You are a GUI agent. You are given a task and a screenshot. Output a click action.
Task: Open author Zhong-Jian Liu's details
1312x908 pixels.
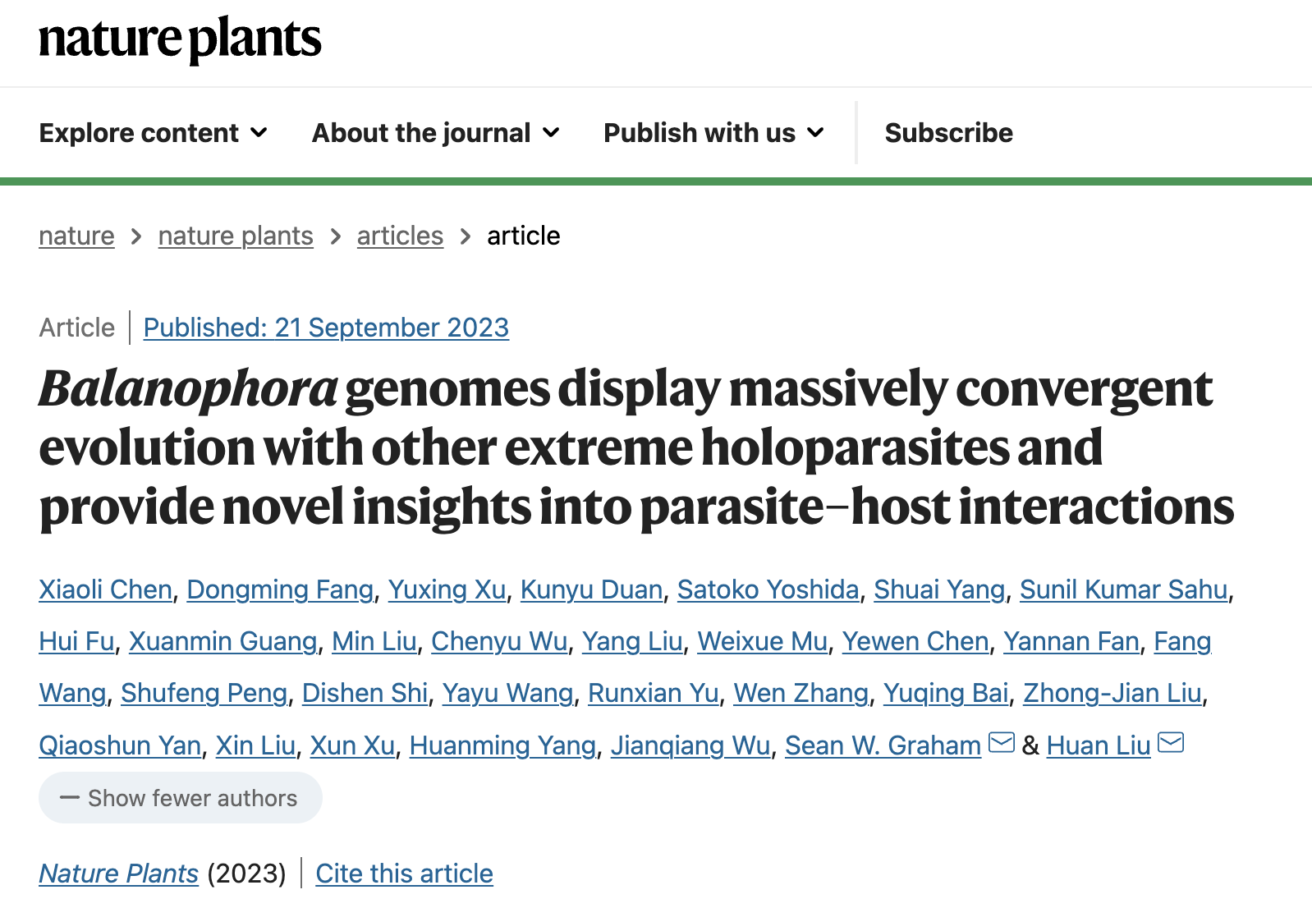tap(1112, 693)
